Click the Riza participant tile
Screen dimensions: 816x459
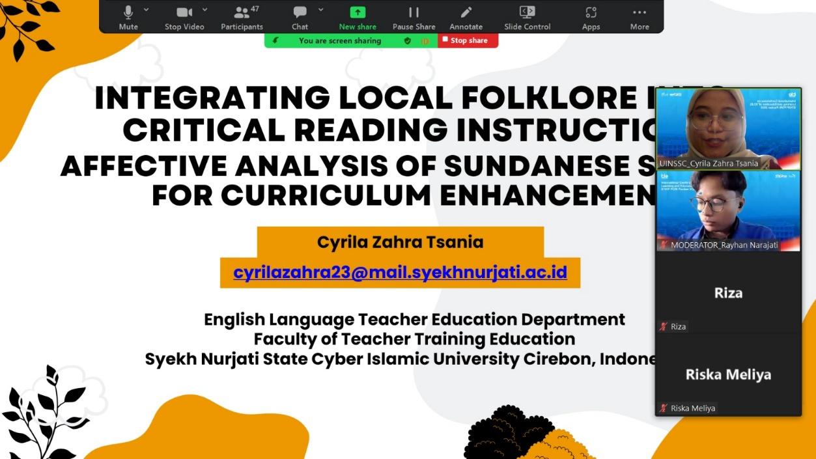(728, 293)
